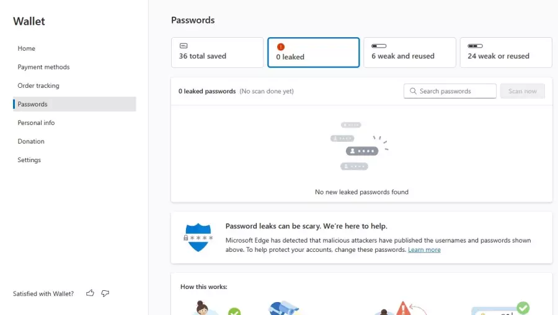The image size is (558, 315).
Task: Select the 0 leaked tab
Action: pyautogui.click(x=314, y=53)
